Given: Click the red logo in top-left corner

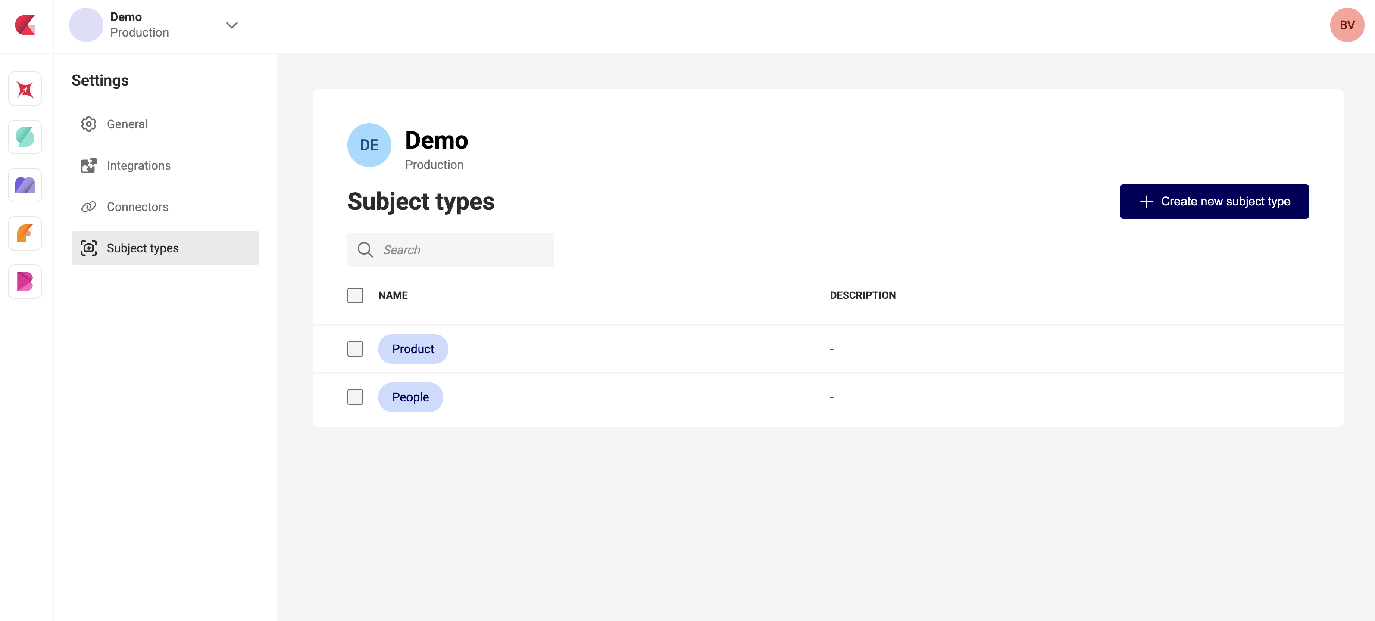Looking at the screenshot, I should (x=25, y=25).
